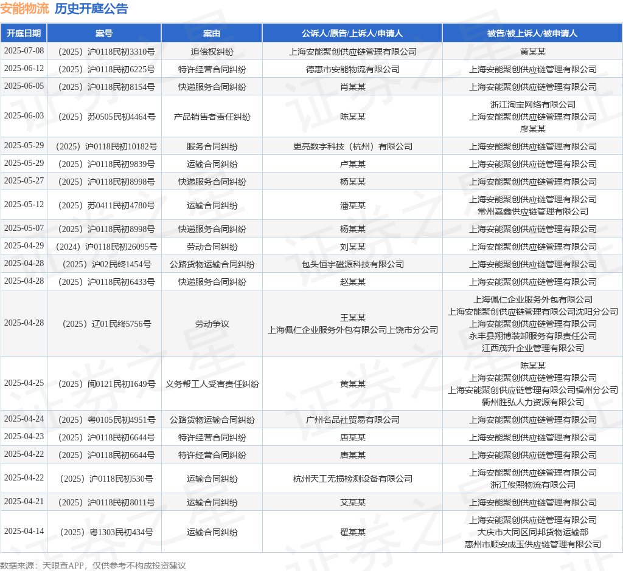Select the date cell 2025-05-27
Image resolution: width=623 pixels, height=571 pixels.
pos(24,181)
